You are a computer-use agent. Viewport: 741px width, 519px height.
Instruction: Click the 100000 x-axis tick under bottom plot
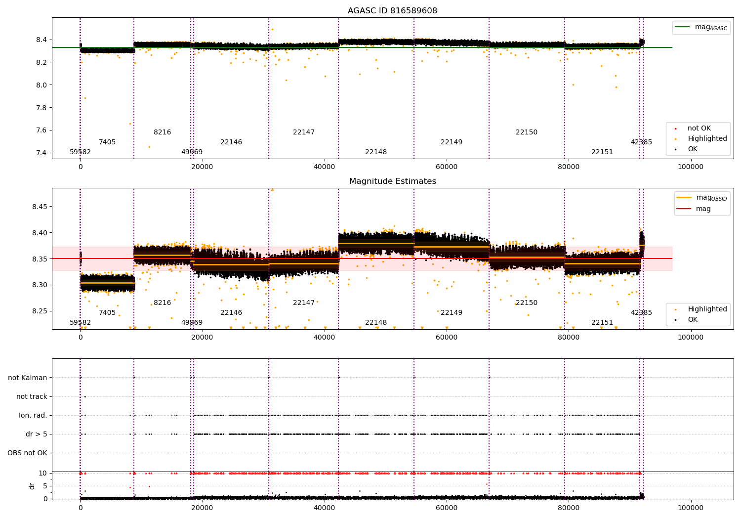pos(690,508)
